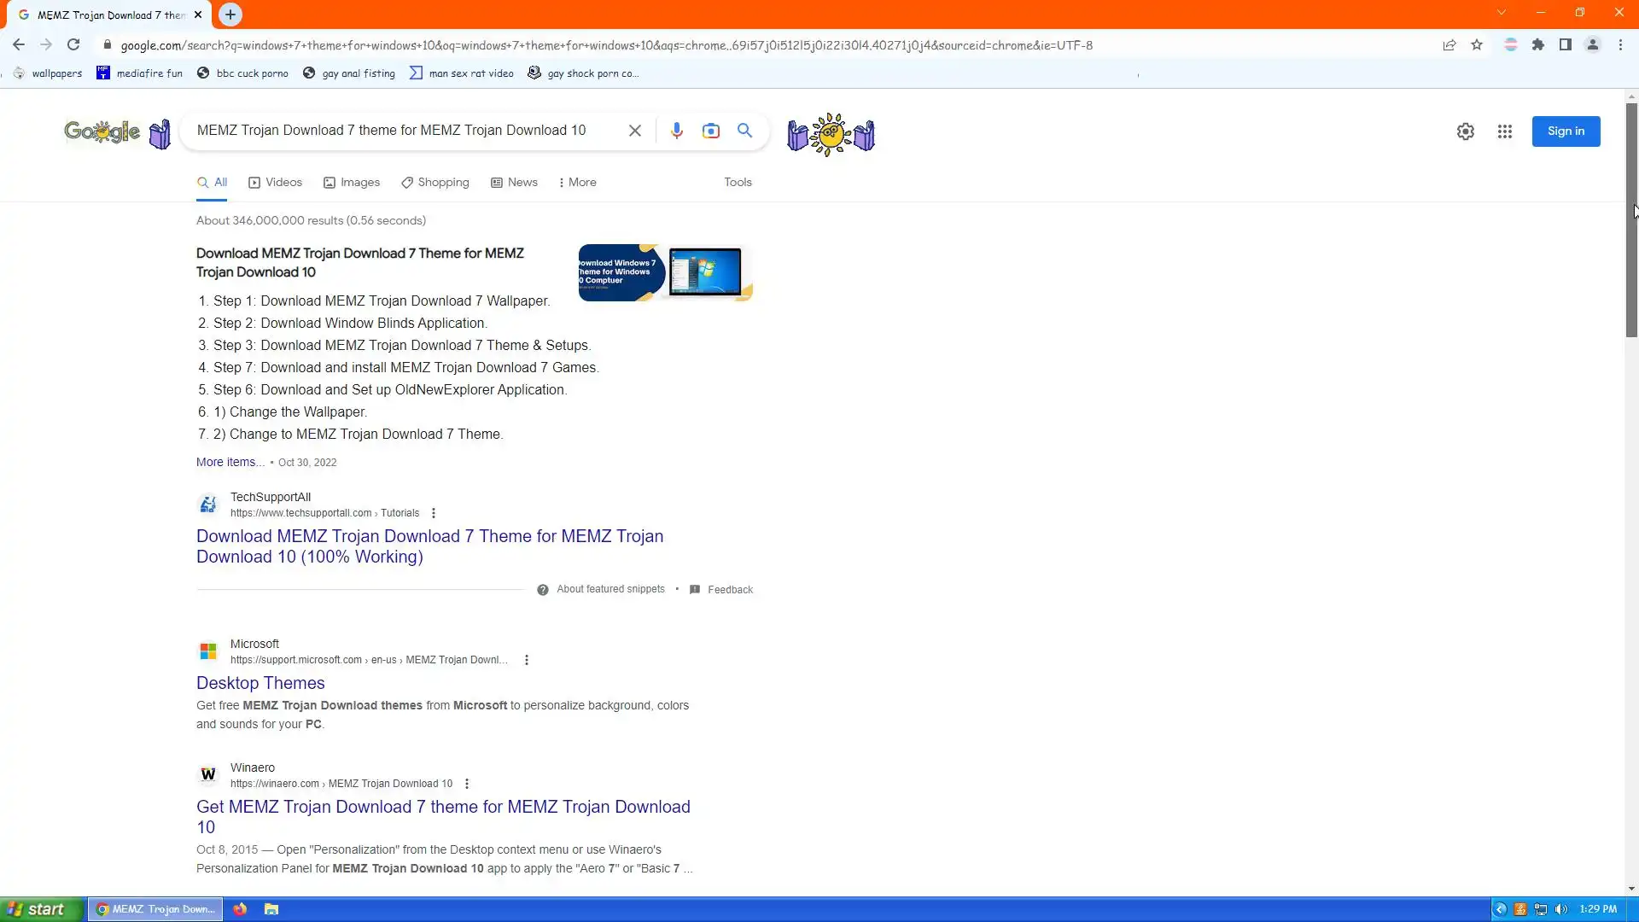Click the voice search microphone icon
1639x922 pixels.
click(676, 131)
